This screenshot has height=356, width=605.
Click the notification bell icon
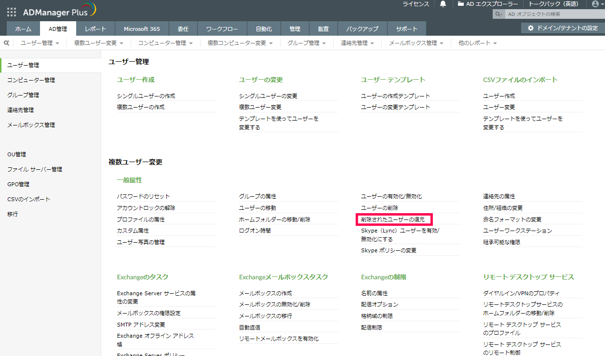click(443, 4)
